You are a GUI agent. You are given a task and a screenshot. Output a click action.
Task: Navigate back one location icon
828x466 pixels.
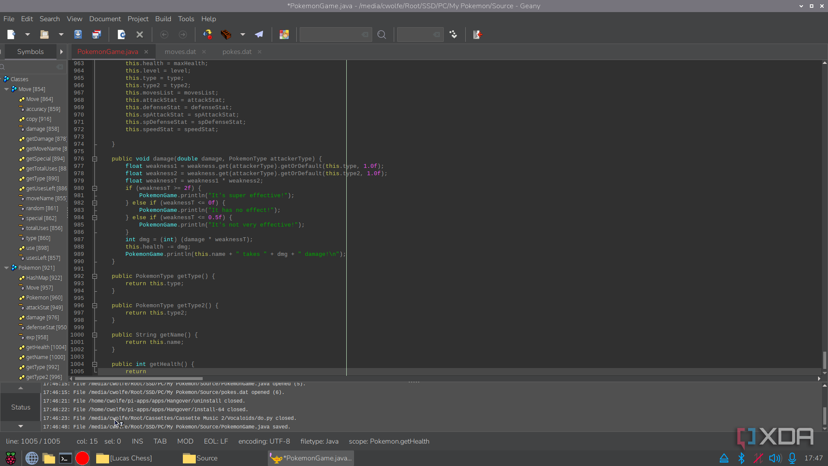click(164, 35)
